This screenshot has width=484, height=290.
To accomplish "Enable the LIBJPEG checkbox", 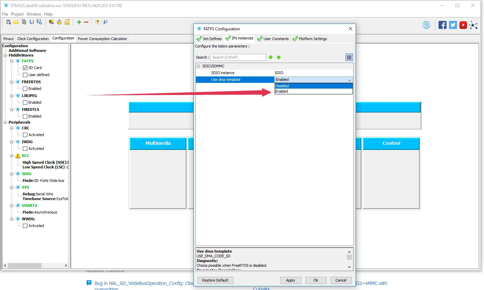I will [x=25, y=102].
